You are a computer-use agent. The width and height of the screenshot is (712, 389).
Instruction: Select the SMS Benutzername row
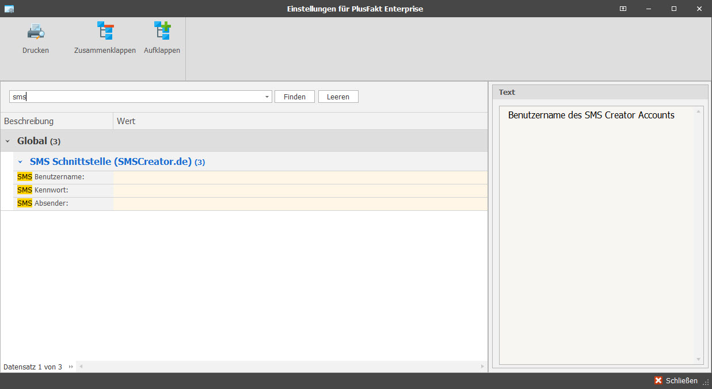pyautogui.click(x=250, y=177)
